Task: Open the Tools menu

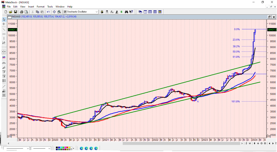Action: [x=50, y=6]
